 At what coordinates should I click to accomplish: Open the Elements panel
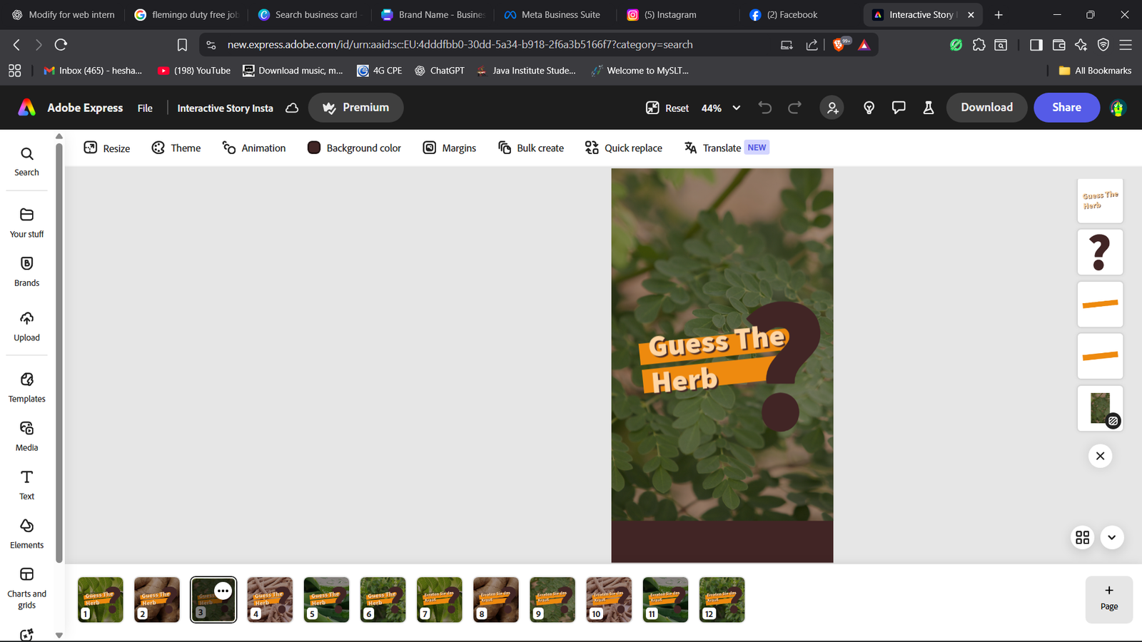pyautogui.click(x=26, y=534)
